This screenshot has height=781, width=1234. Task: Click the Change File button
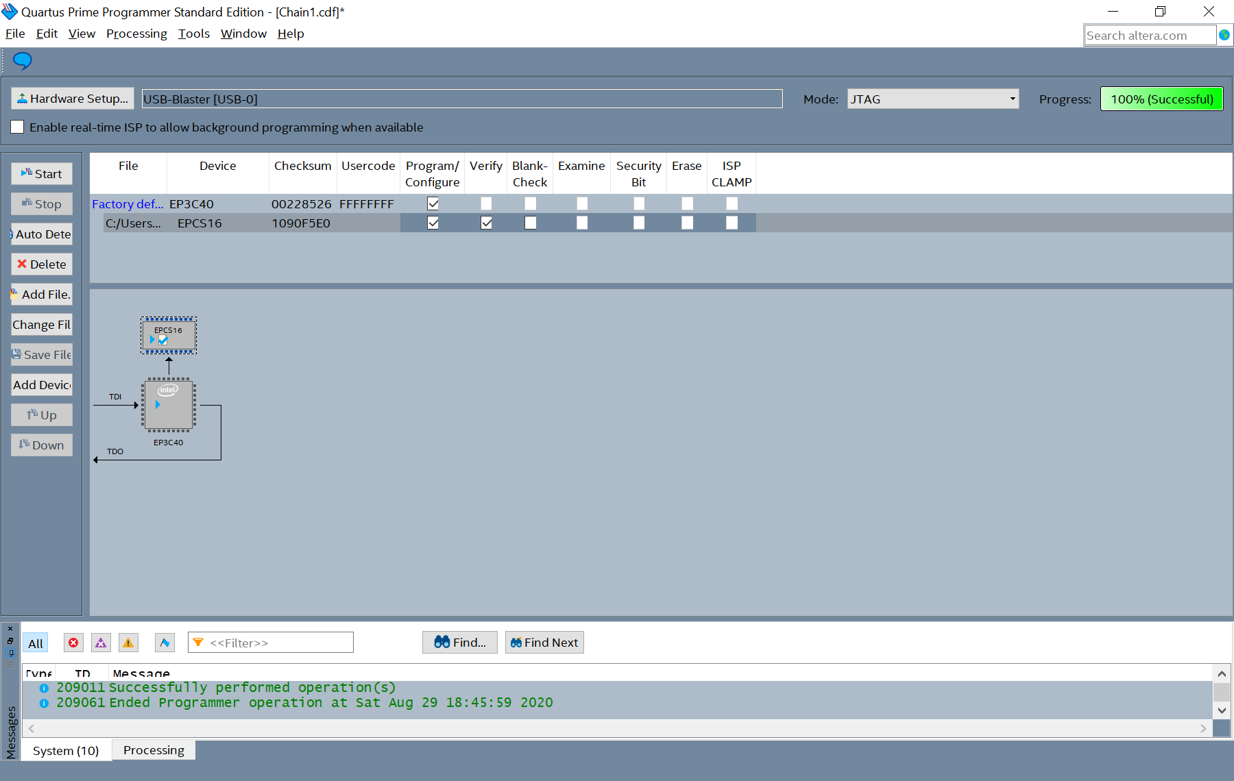[42, 325]
